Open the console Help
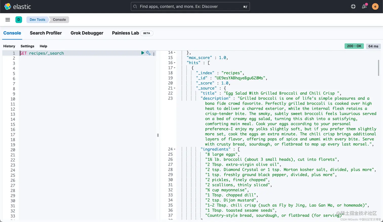Viewport: 383px width, 222px height. tap(43, 46)
